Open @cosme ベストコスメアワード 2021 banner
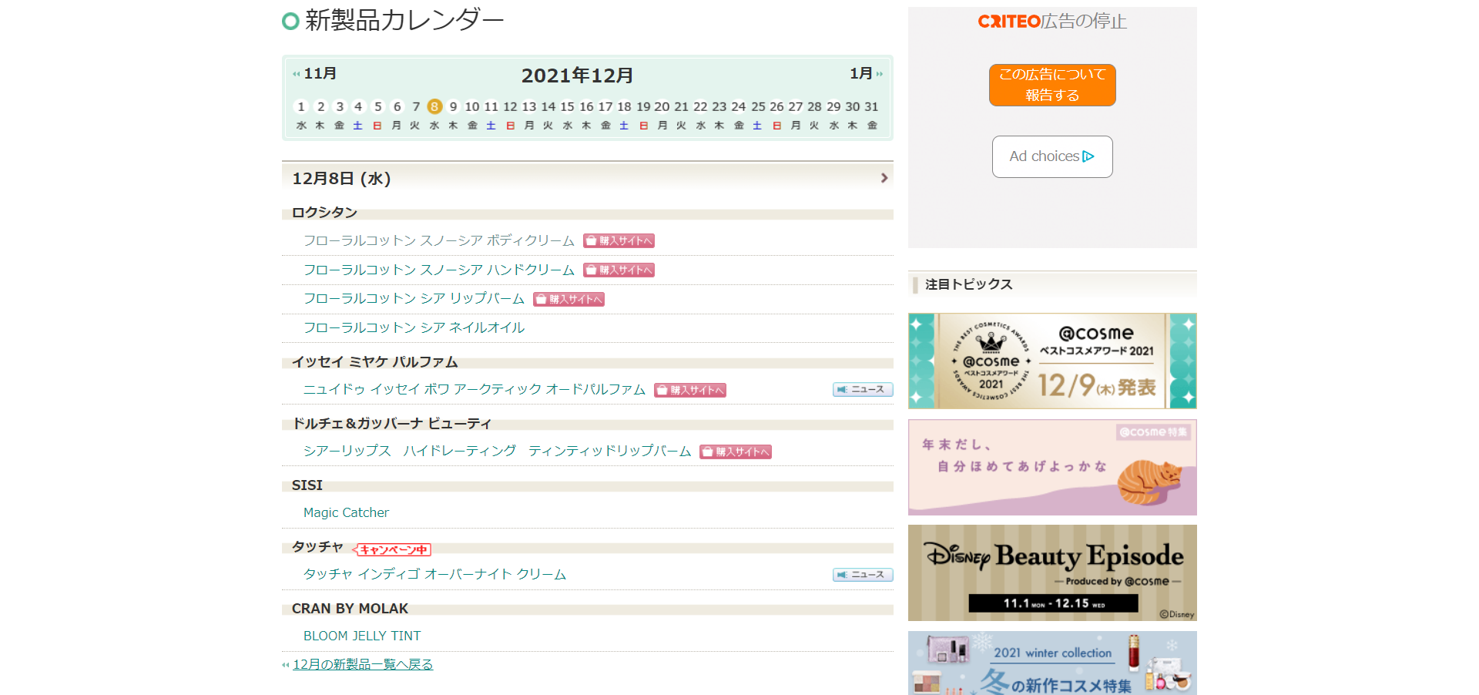This screenshot has width=1479, height=695. point(1052,361)
